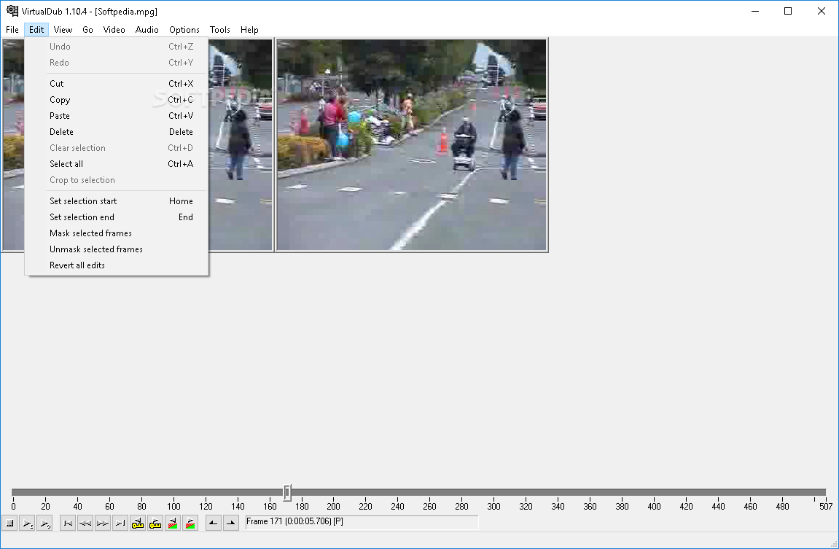
Task: Click the disabled Crop to selection entry
Action: (117, 180)
